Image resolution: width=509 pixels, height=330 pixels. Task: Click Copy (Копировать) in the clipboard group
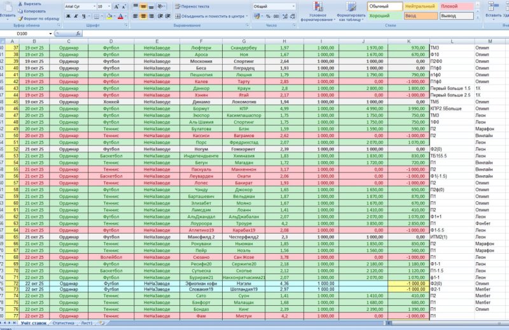click(x=31, y=11)
